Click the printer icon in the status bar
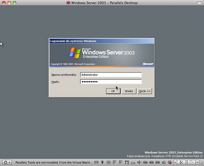Viewport: 204px width, 166px height. tap(133, 162)
